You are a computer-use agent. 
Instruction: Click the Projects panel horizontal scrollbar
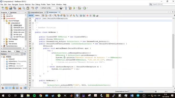[12, 48]
